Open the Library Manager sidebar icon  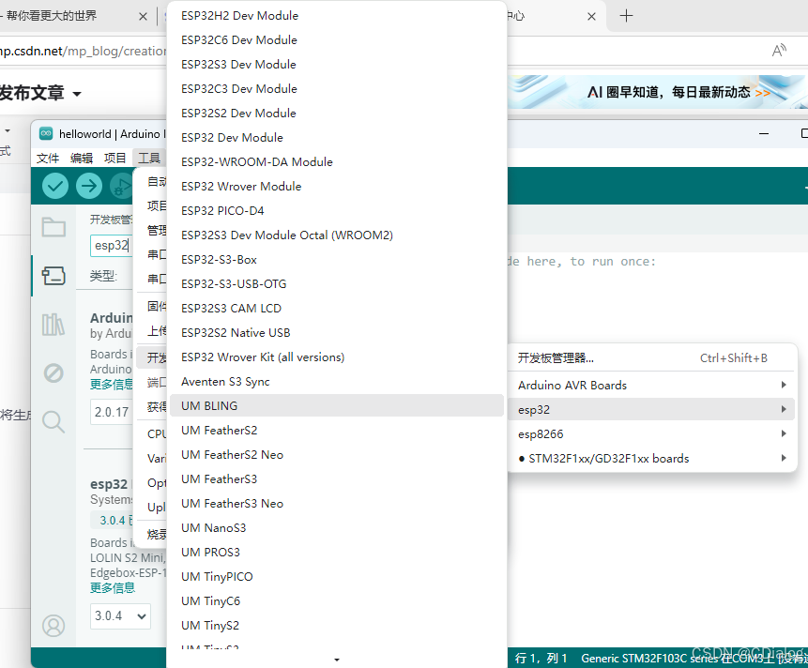coord(53,325)
